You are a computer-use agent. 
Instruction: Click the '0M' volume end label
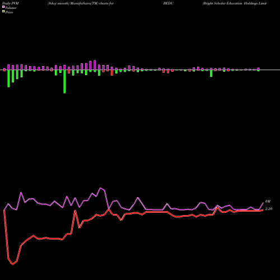coord(268,202)
